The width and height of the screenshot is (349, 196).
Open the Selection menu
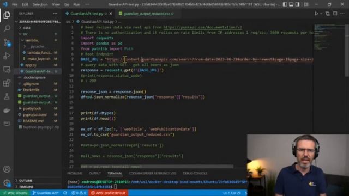pyautogui.click(x=40, y=4)
